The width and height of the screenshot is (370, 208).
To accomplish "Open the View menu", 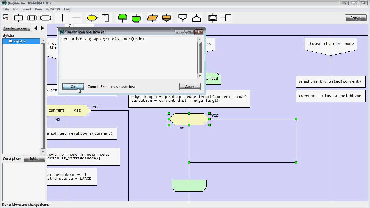I will (38, 9).
